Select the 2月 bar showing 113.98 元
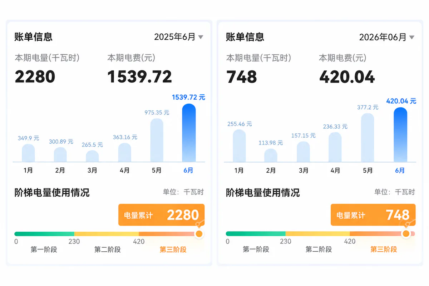This screenshot has width=429, height=286. pos(271,155)
